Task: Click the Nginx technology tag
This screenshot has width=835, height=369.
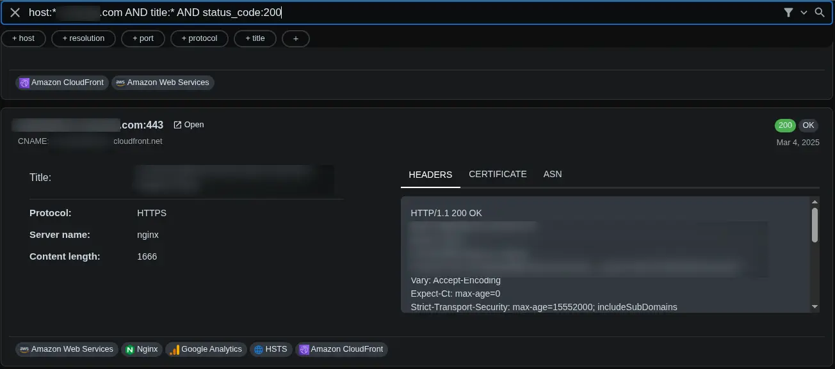Action: pos(142,349)
